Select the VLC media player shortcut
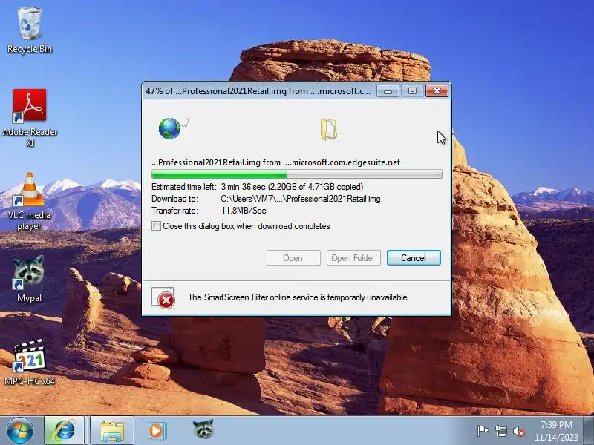This screenshot has width=594, height=445. [30, 200]
